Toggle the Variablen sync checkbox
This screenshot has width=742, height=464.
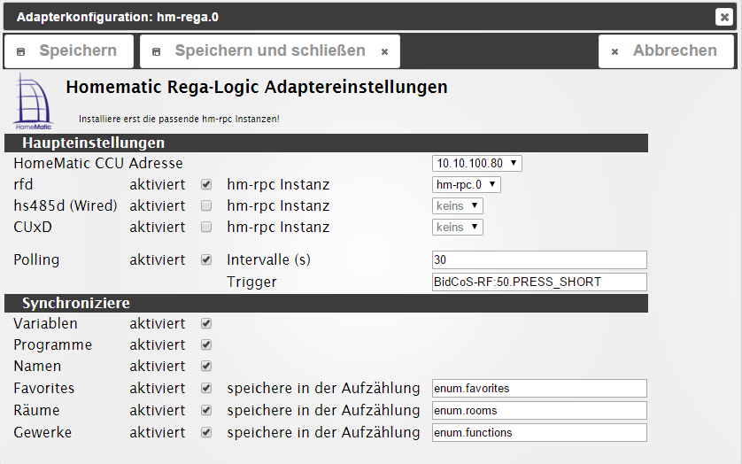coord(205,323)
